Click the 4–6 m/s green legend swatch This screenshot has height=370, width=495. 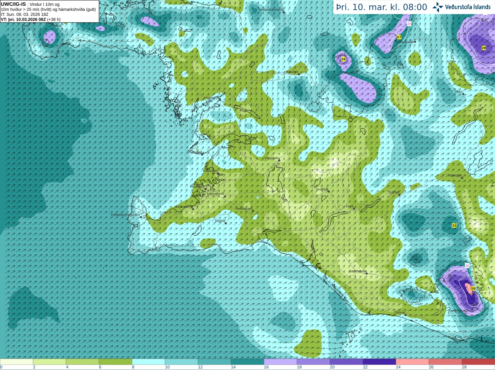coord(82,362)
